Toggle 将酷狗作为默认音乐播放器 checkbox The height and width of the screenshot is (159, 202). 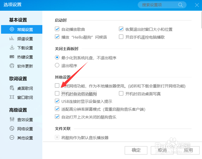pyautogui.click(x=57, y=137)
